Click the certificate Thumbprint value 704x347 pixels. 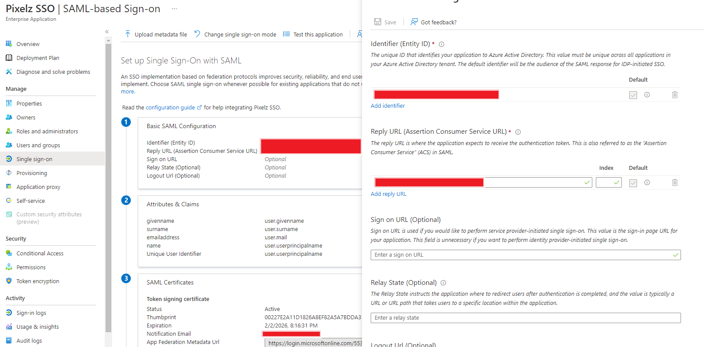coord(313,317)
